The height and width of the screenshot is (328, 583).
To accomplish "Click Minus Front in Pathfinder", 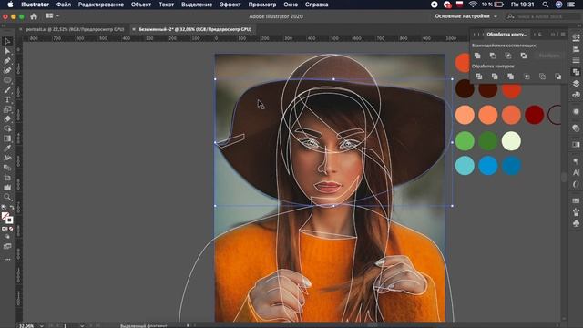I will 493,56.
